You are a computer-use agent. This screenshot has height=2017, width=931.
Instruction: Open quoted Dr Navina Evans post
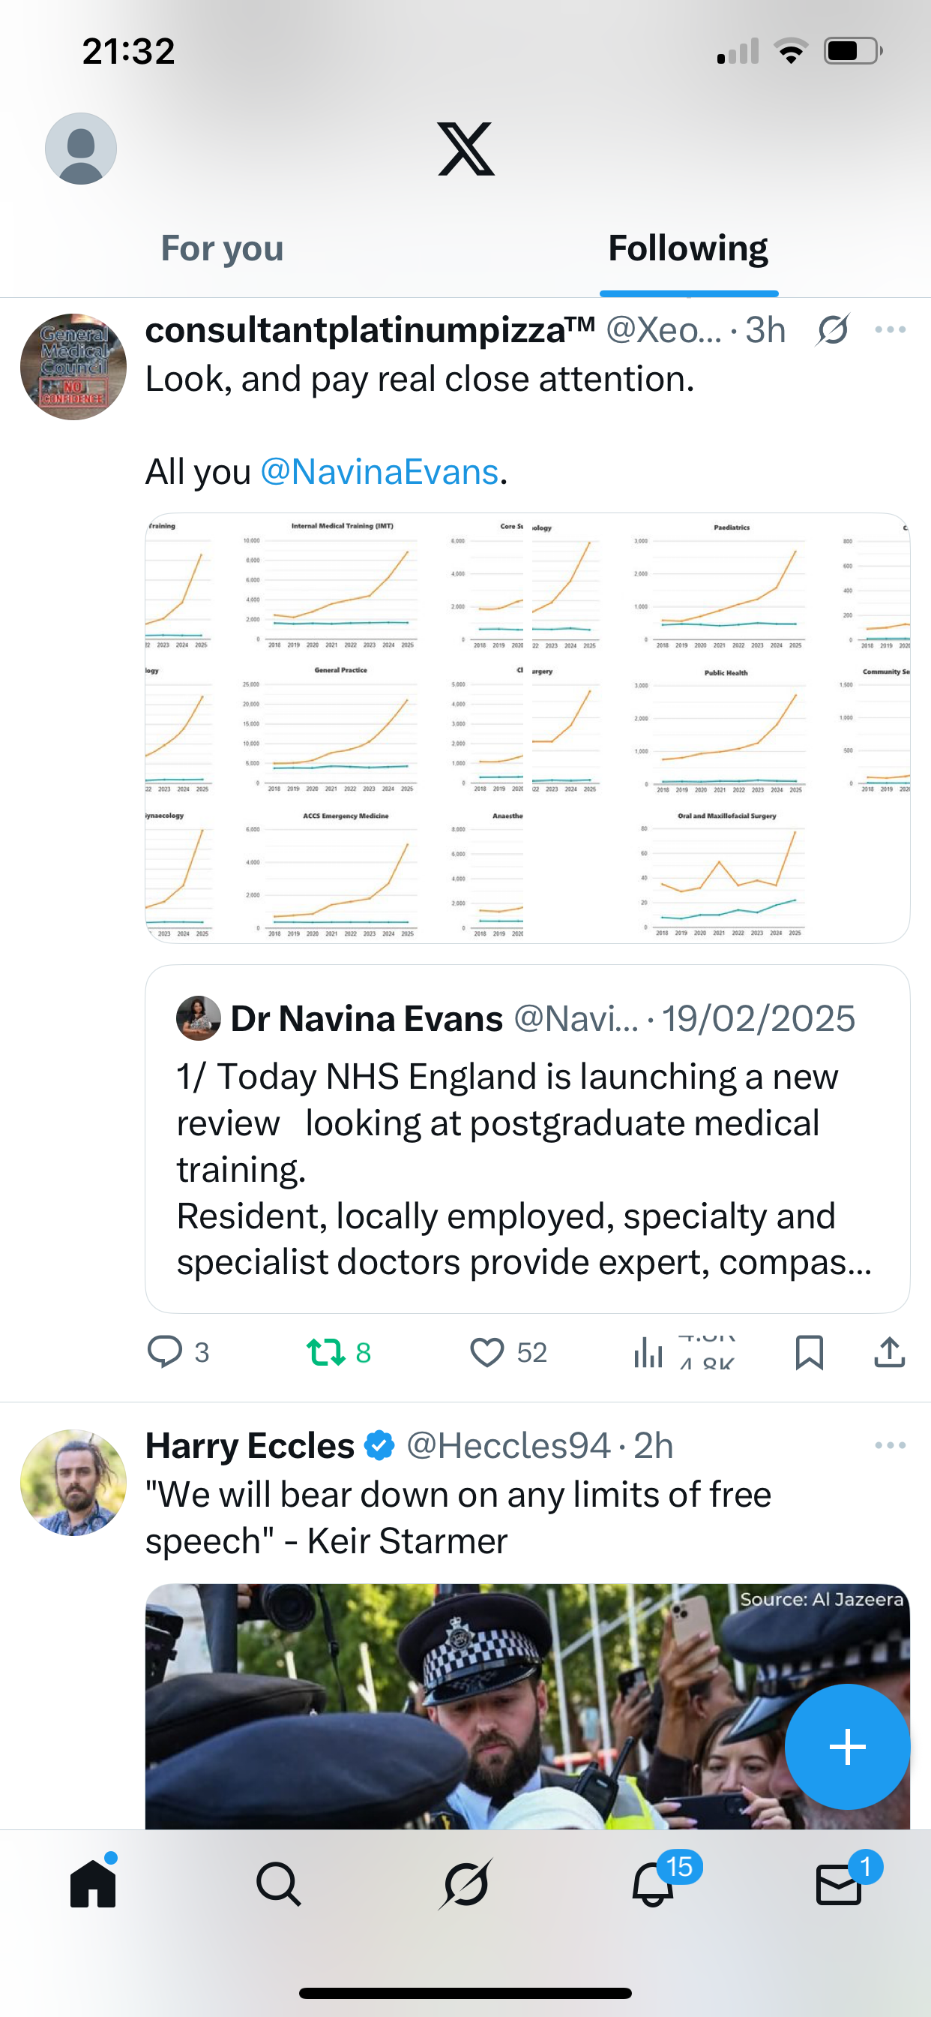coord(527,1138)
